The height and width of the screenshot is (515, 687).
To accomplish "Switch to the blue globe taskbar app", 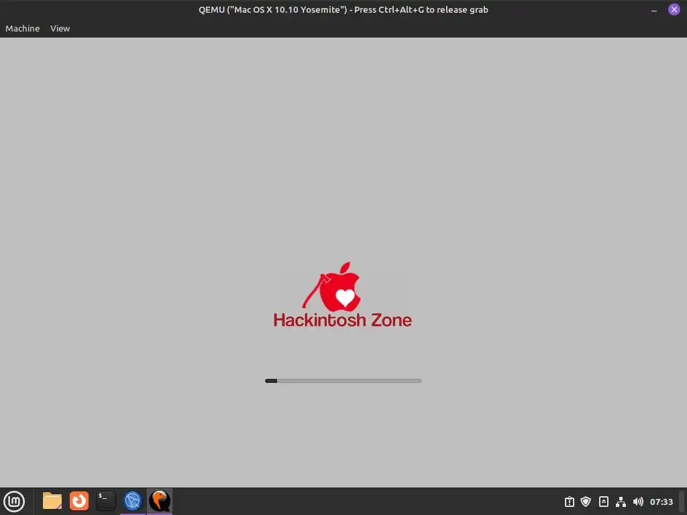I will (133, 501).
